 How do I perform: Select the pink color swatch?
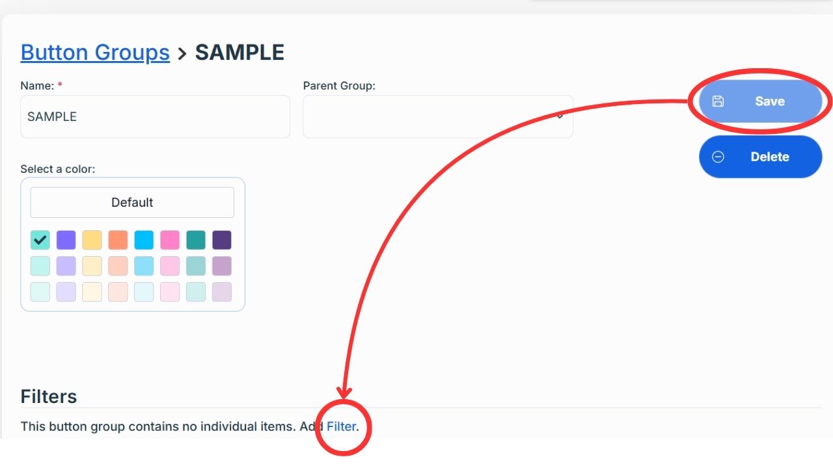pyautogui.click(x=170, y=240)
